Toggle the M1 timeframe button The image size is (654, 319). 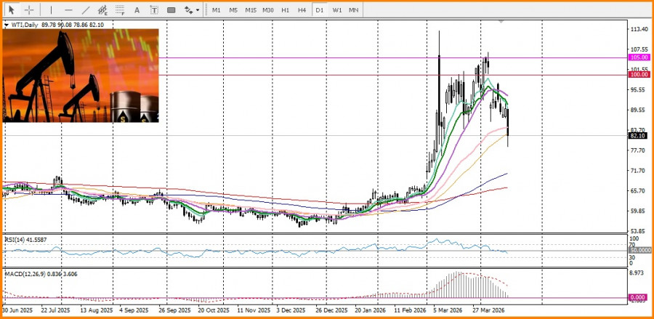[216, 10]
